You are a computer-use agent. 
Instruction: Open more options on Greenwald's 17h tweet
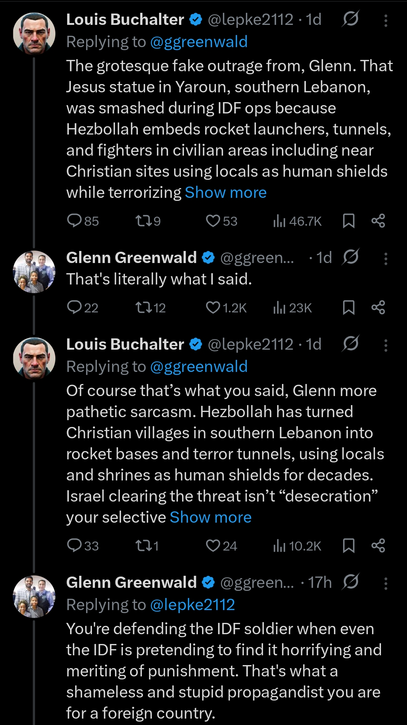386,583
